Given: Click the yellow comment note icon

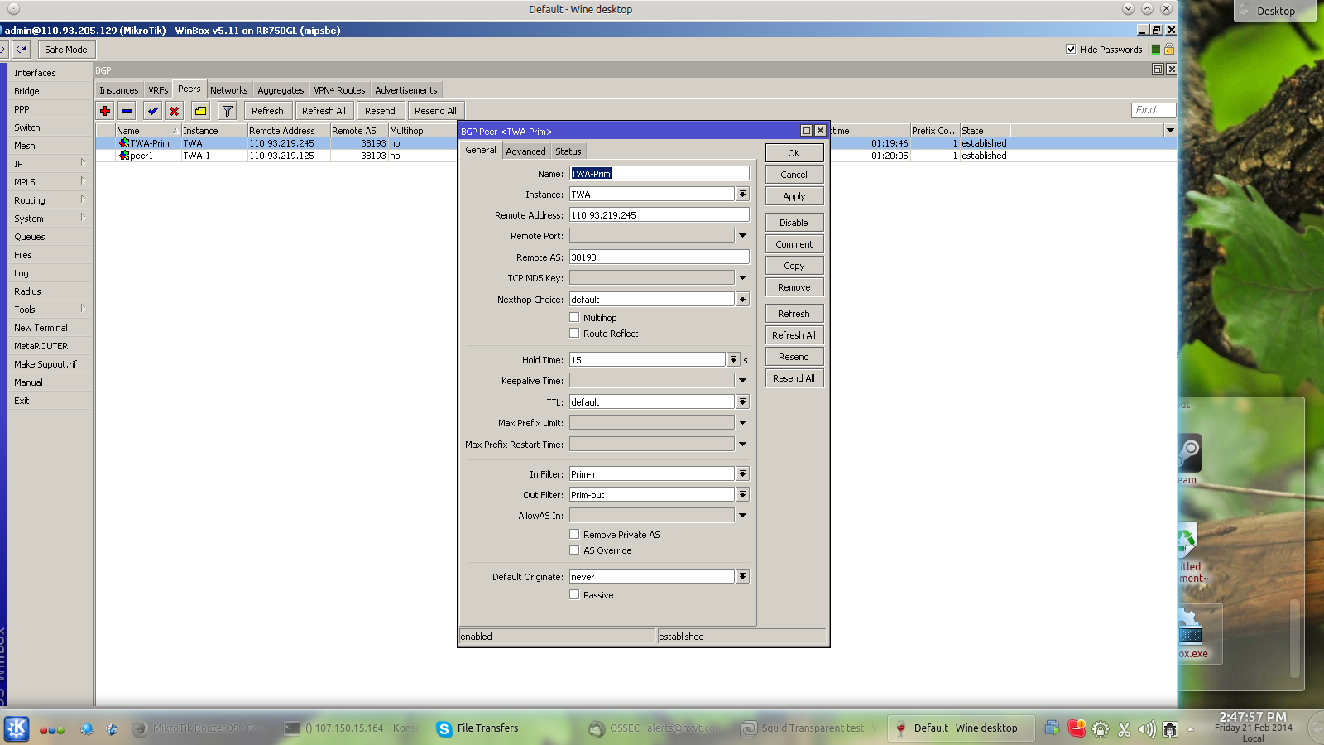Looking at the screenshot, I should click(x=200, y=111).
